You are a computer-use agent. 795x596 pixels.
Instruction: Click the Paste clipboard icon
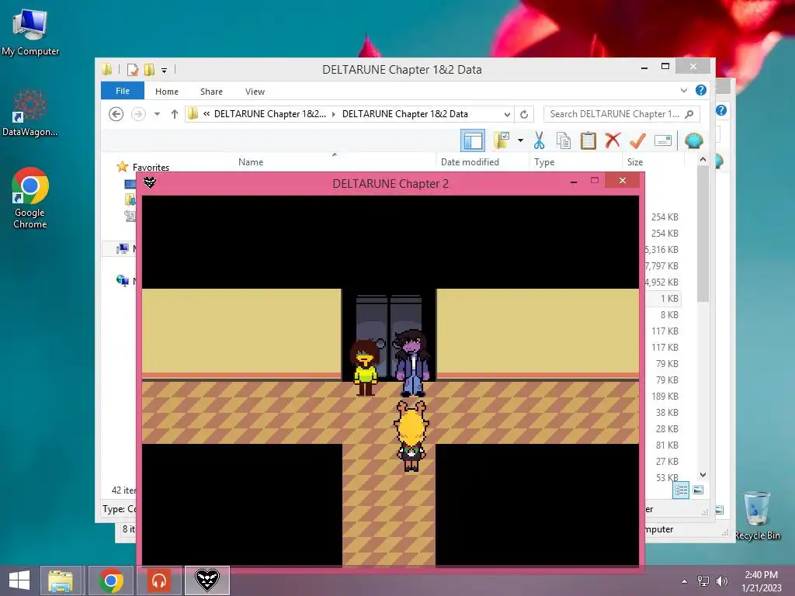pos(588,140)
